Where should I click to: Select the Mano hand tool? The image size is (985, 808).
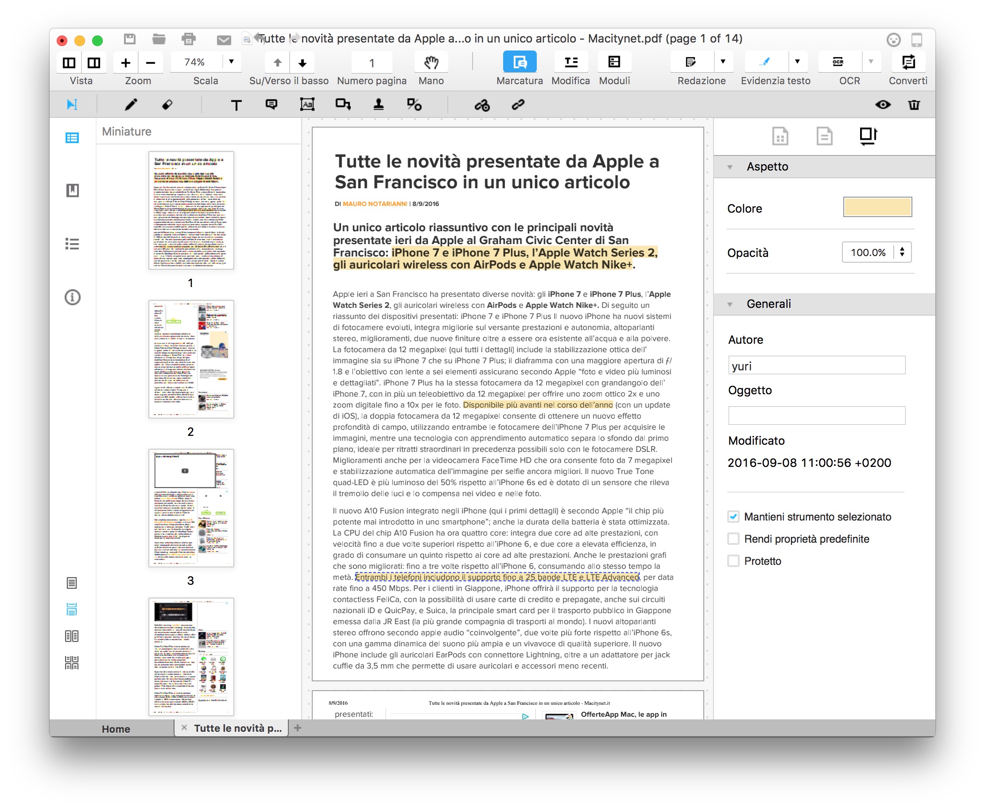431,62
